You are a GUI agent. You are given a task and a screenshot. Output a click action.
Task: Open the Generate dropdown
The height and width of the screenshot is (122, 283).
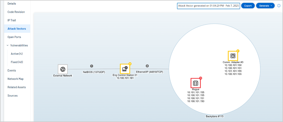(265, 6)
